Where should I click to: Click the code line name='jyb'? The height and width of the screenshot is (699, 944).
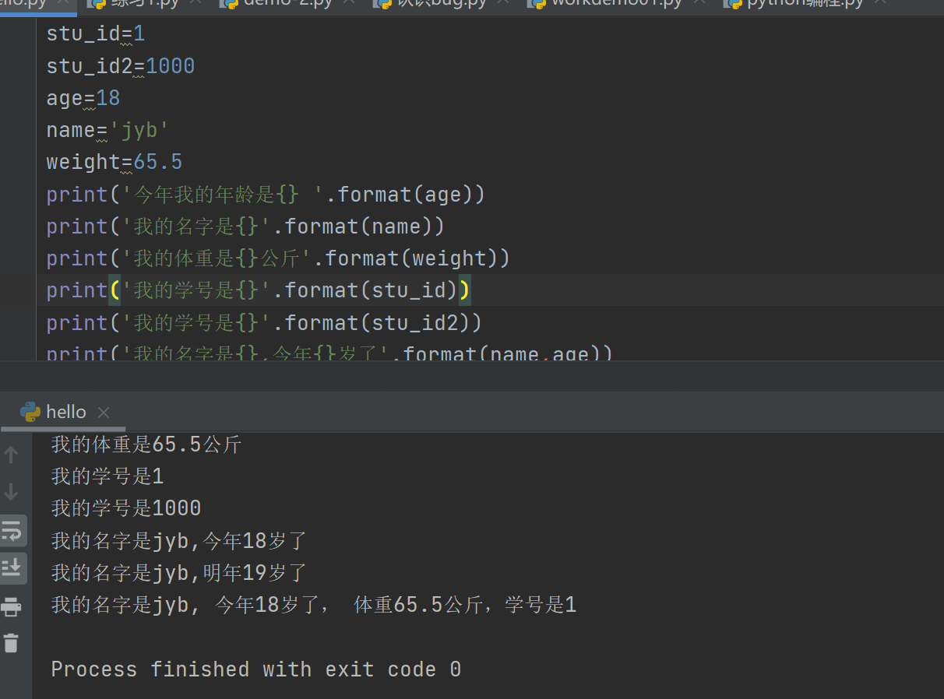[108, 130]
